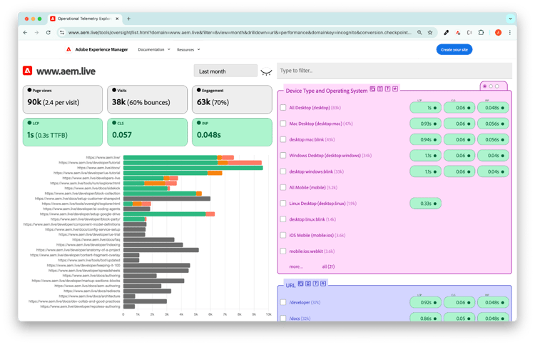This screenshot has height=345, width=535.
Task: Open a new browser tab
Action: tap(128, 18)
